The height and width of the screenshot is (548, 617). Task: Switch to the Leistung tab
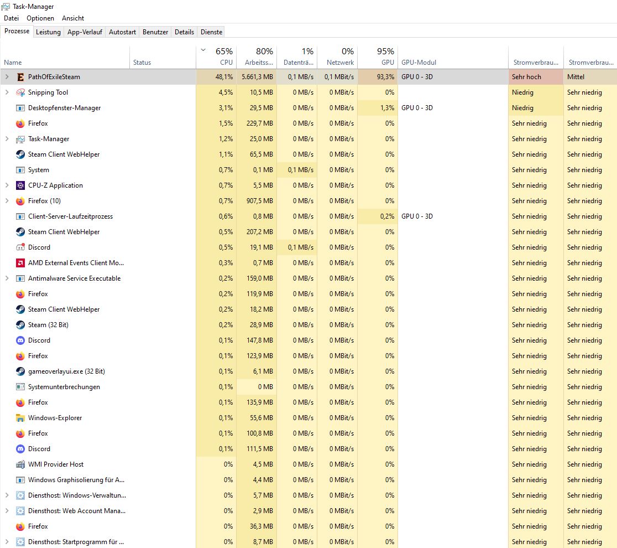tap(48, 32)
